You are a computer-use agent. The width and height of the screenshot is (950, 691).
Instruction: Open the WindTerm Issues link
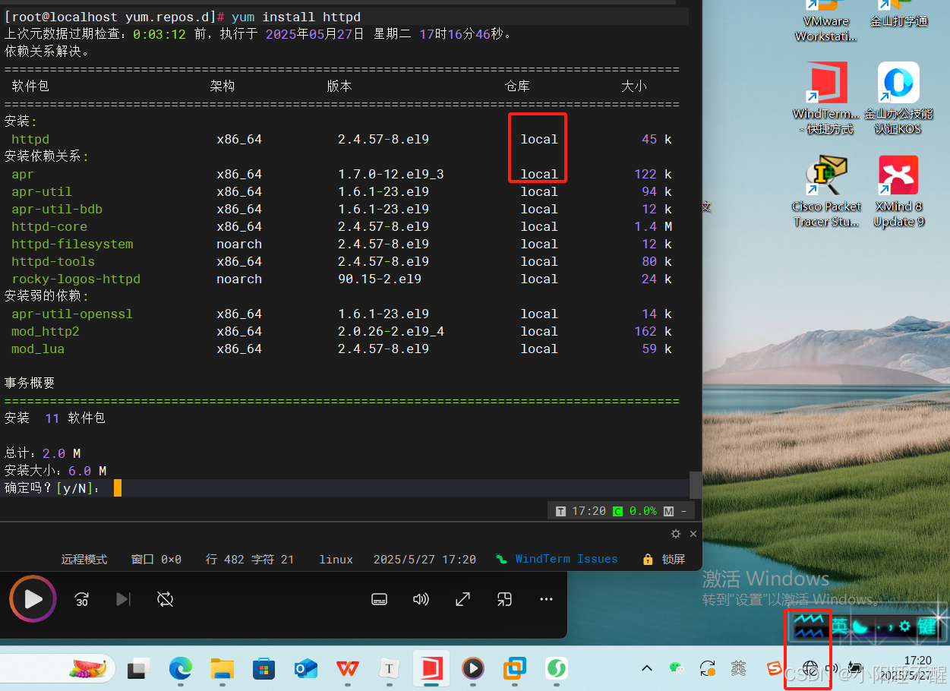click(x=557, y=559)
